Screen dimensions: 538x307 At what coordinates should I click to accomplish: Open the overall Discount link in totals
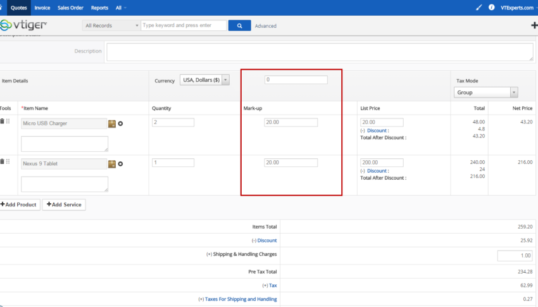click(267, 241)
